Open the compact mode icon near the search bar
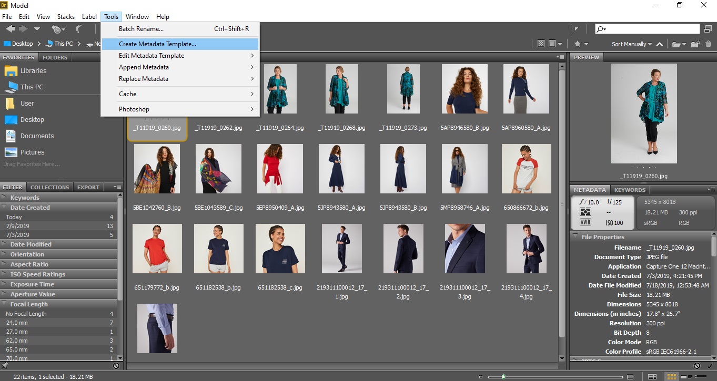717x381 pixels. coord(709,28)
